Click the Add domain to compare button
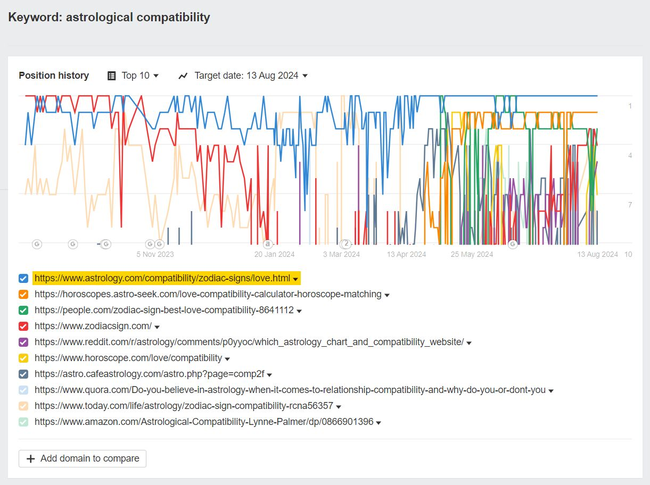Viewport: 650px width, 485px height. 82,458
